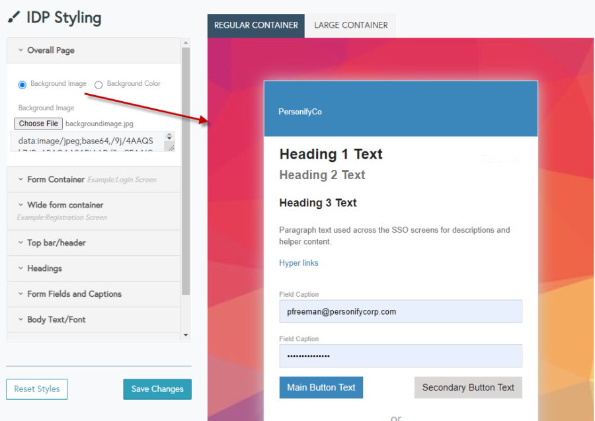The width and height of the screenshot is (595, 421).
Task: Select the Background Color radio button
Action: click(99, 85)
